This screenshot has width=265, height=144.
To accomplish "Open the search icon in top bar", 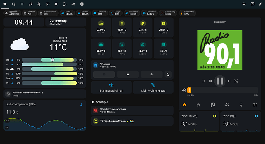I will coord(244,4).
